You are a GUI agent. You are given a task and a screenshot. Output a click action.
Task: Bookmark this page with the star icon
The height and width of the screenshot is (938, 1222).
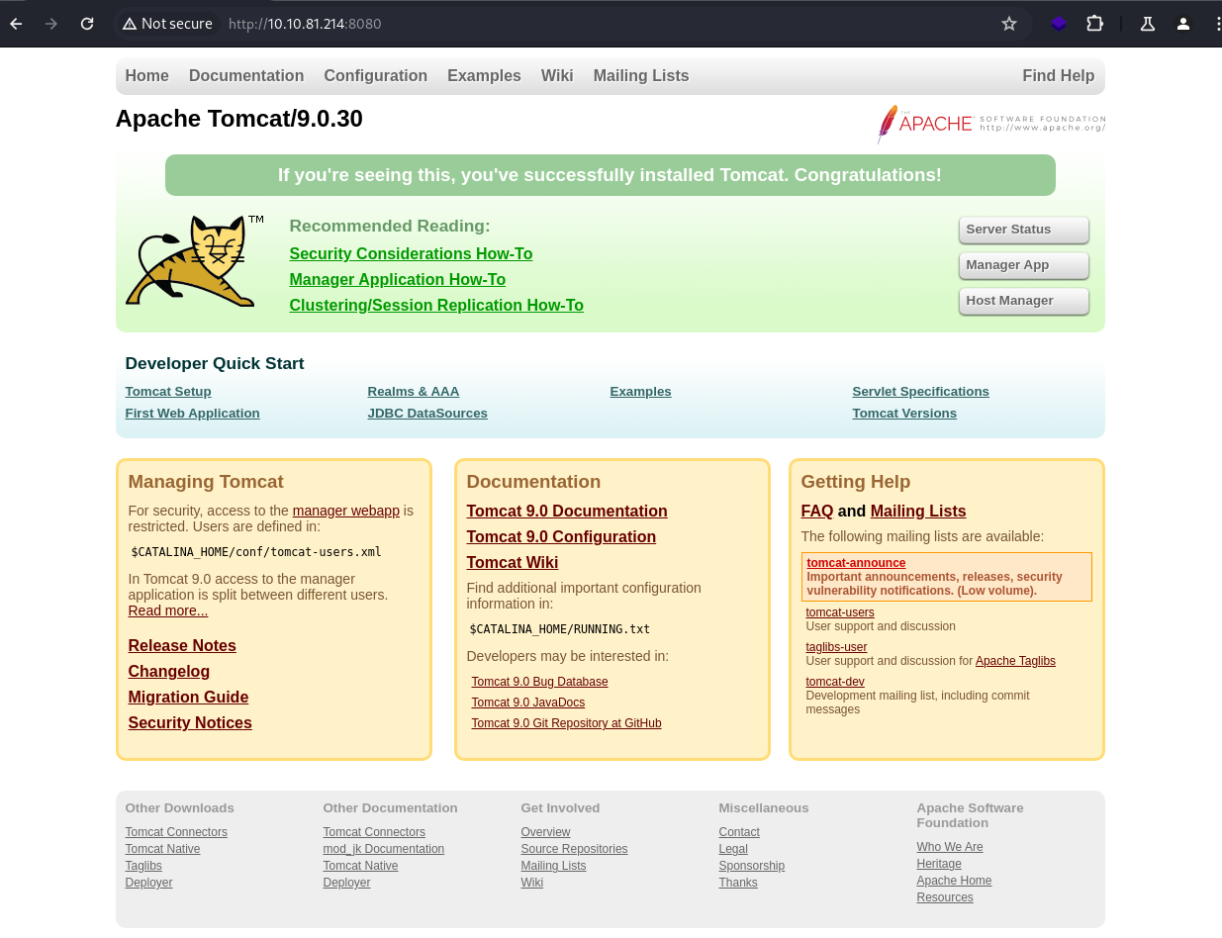pos(1009,24)
